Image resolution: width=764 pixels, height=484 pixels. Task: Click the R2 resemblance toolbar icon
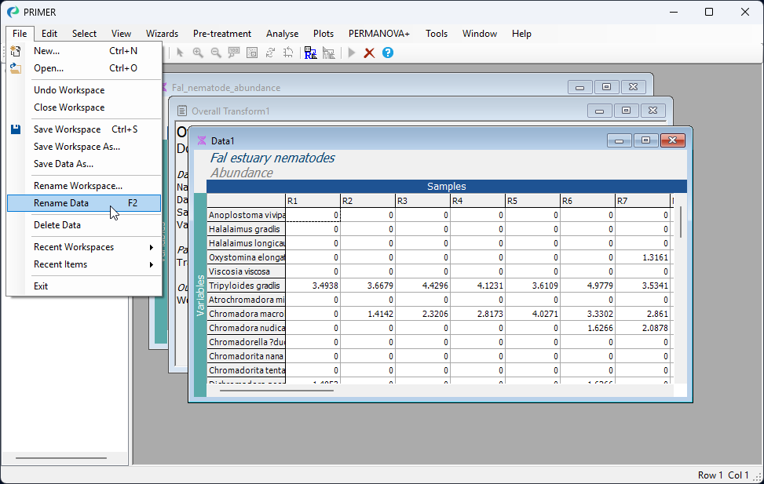[310, 53]
